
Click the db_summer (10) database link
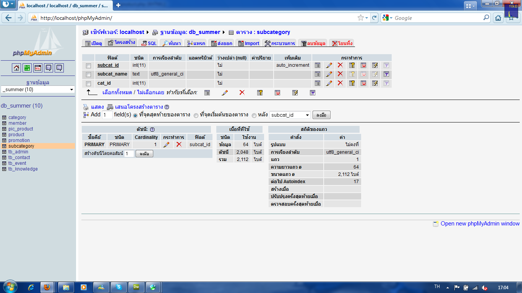pos(22,106)
